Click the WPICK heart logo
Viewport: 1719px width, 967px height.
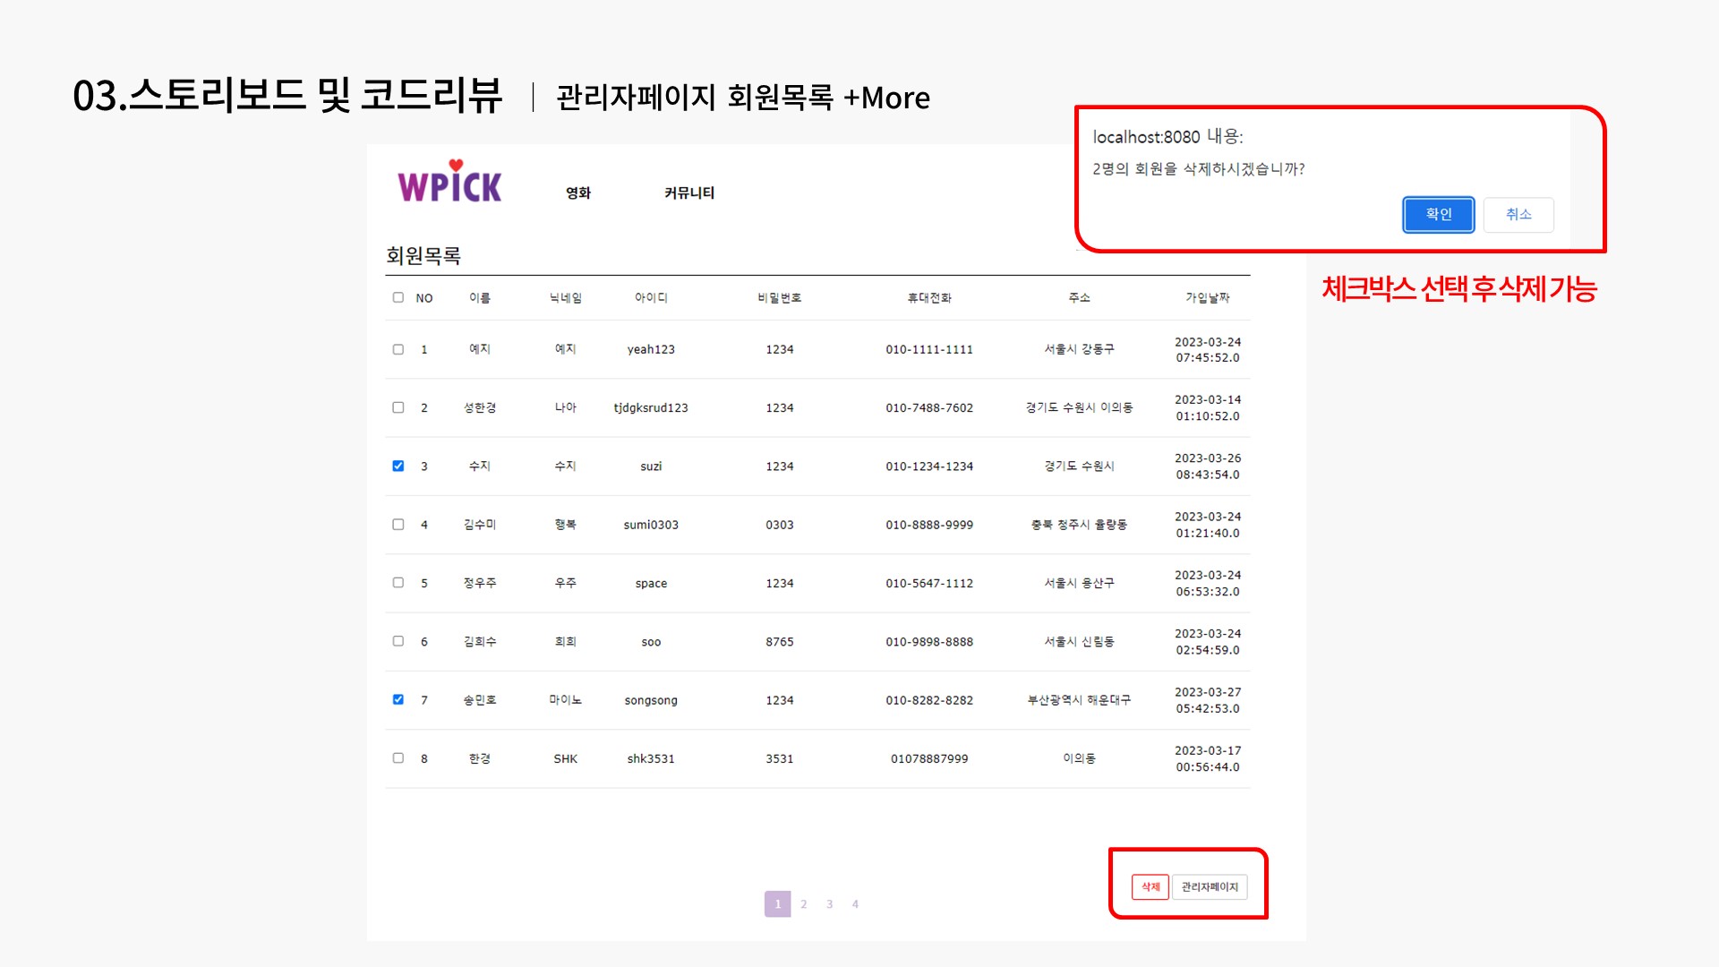click(449, 182)
